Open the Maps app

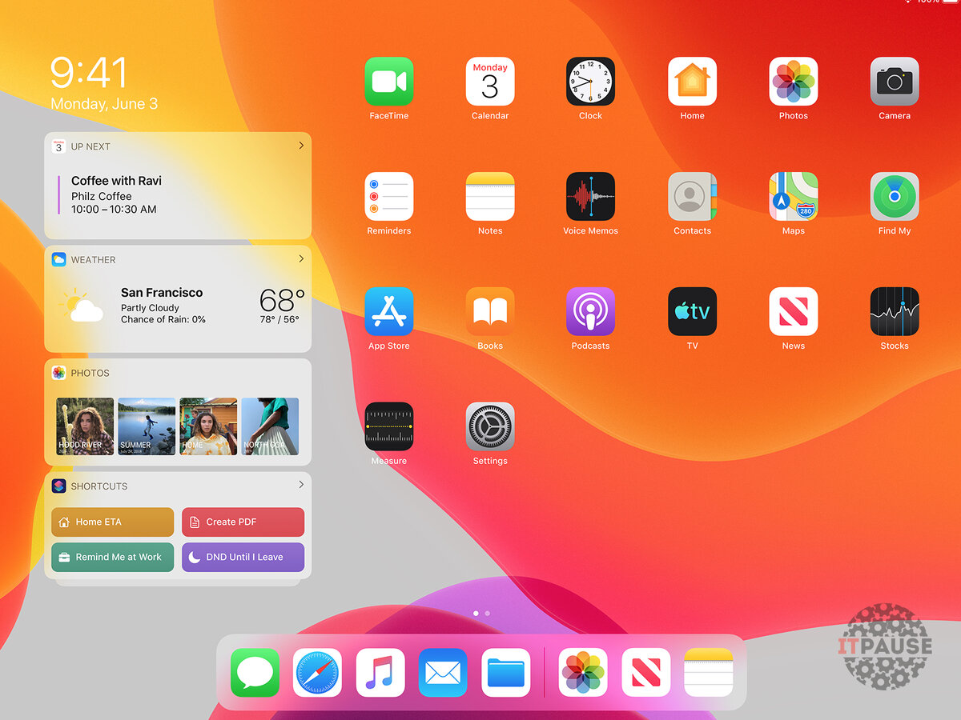[x=794, y=197]
